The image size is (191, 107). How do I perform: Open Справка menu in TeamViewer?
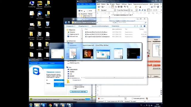coord(52,63)
